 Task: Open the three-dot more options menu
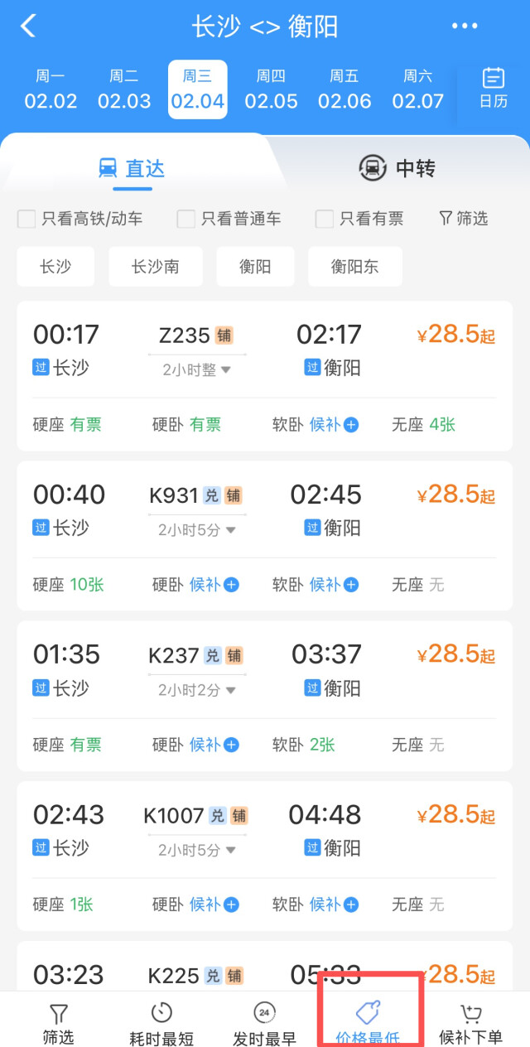click(465, 27)
